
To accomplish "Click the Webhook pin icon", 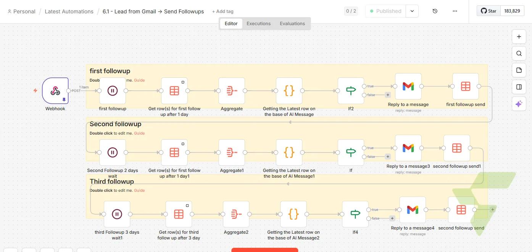I will [64, 100].
